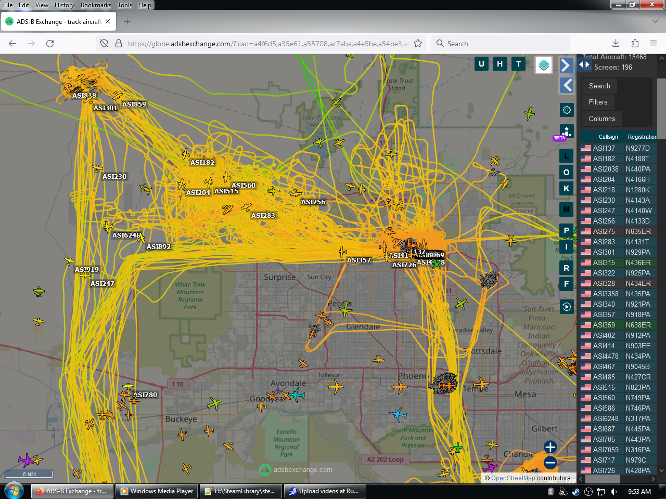Screen dimensions: 666x499
Task: Zoom out the map with minus button
Action: 550,463
